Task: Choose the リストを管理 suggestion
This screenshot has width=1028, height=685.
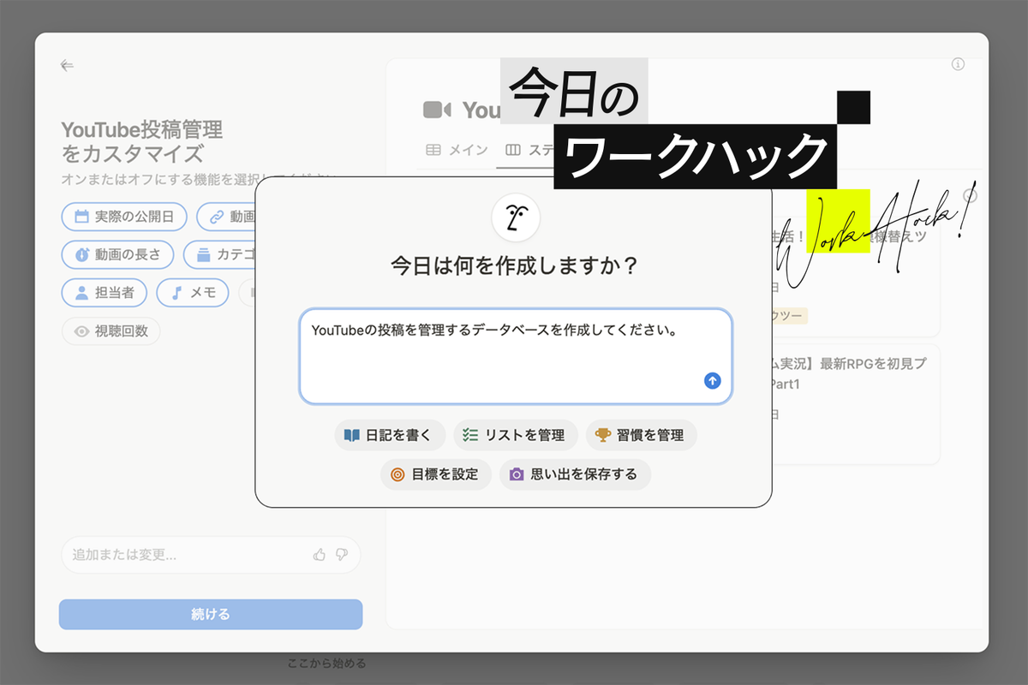Action: 515,435
